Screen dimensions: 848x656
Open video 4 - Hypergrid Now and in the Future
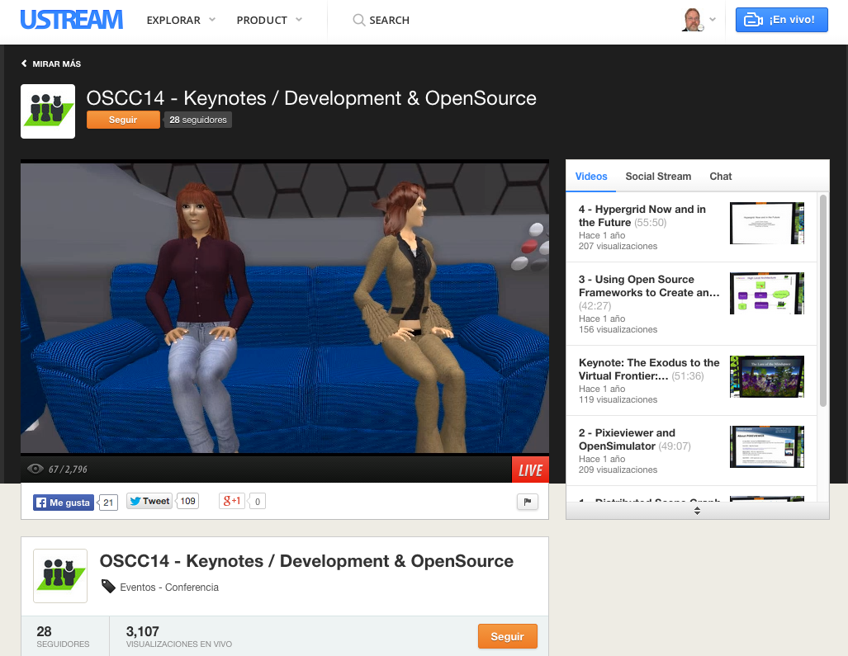click(642, 215)
